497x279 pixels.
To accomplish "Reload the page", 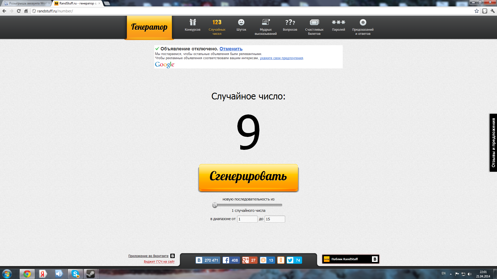I will [19, 11].
